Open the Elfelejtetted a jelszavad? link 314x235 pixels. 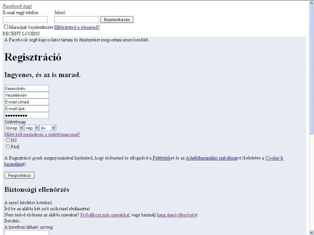[77, 27]
